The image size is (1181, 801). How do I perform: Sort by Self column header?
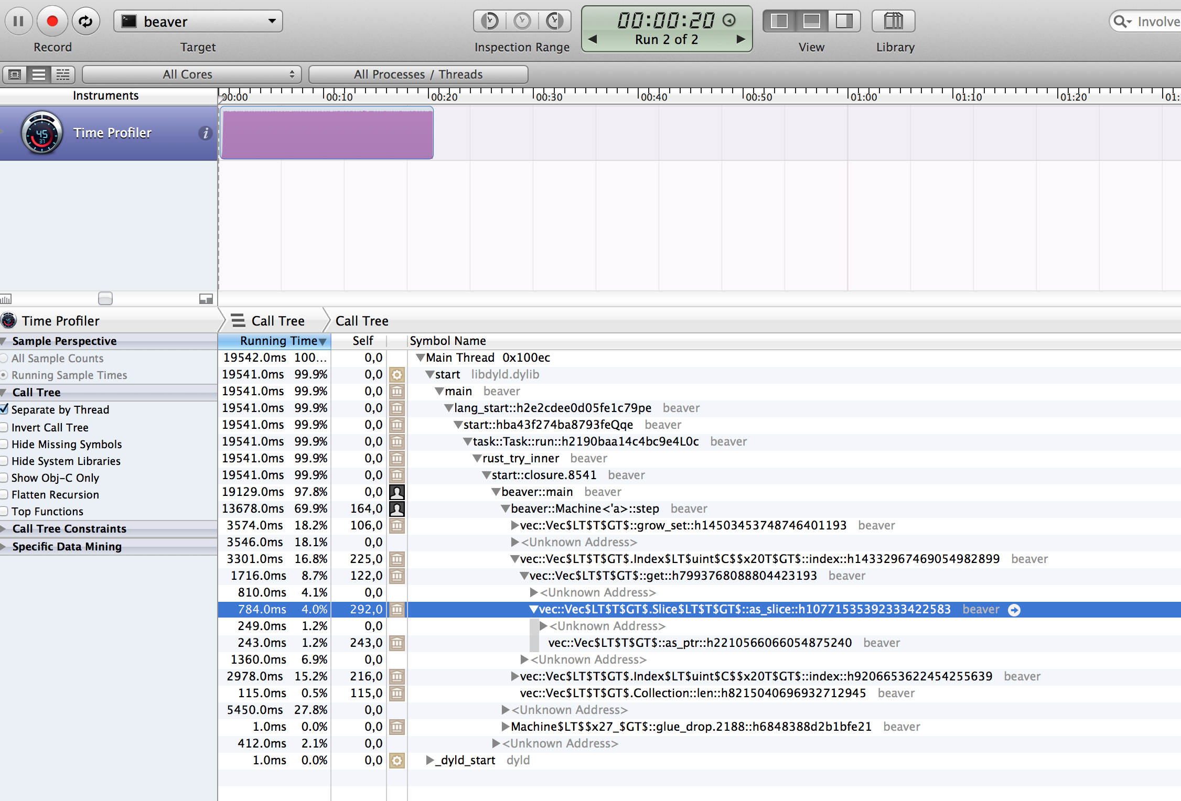pyautogui.click(x=362, y=341)
